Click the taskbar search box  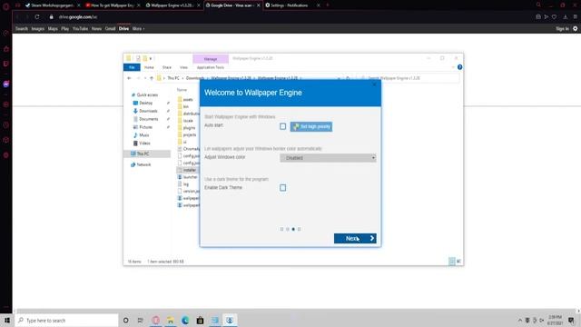pos(67,320)
